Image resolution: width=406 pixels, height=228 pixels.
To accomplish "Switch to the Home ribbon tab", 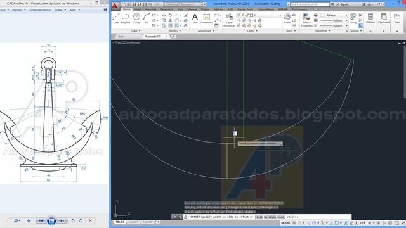I will tap(127, 9).
